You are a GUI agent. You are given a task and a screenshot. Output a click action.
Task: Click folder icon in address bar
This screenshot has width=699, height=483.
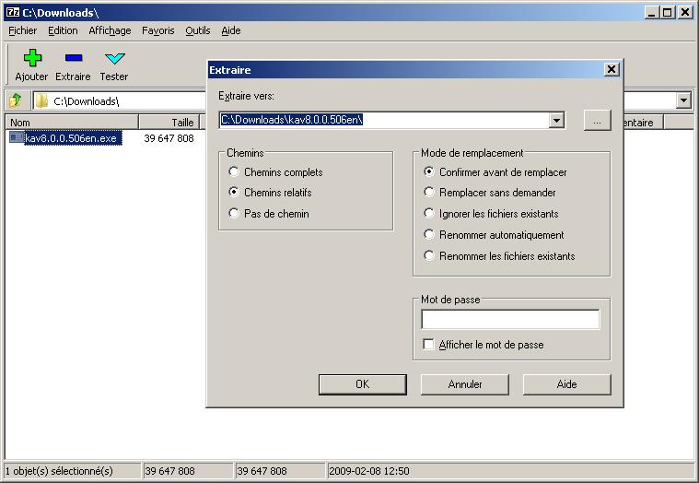(x=41, y=100)
